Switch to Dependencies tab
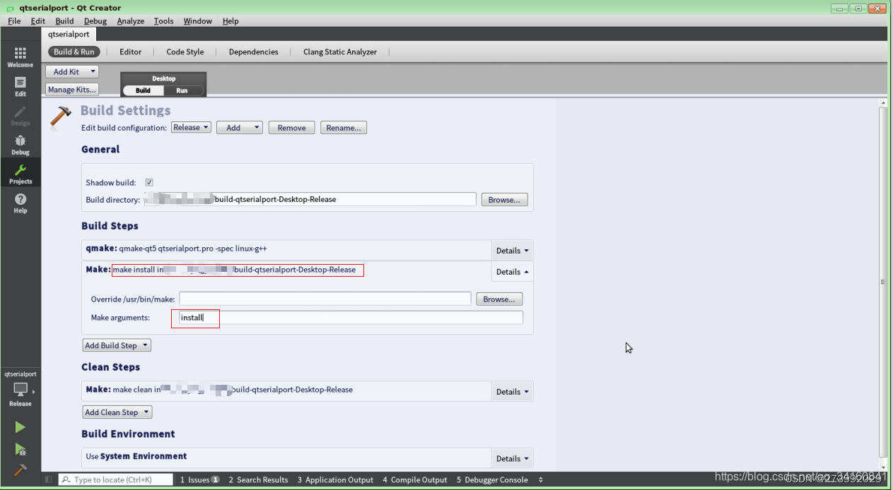Viewport: 893px width, 490px height. coord(254,52)
